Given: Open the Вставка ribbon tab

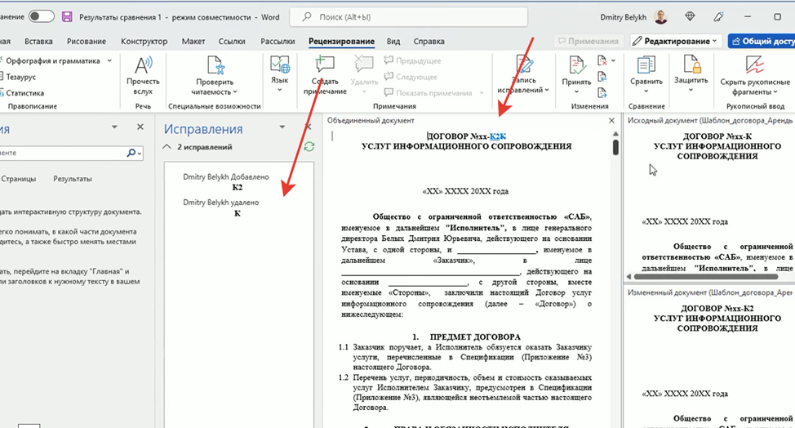Looking at the screenshot, I should (x=38, y=41).
